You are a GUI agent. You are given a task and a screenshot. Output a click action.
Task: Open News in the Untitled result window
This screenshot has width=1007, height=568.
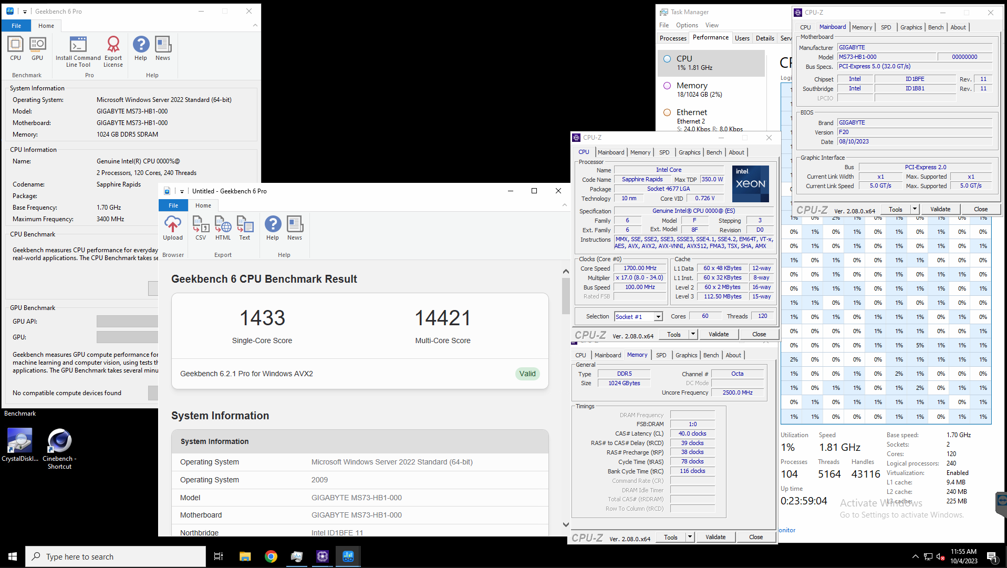[x=295, y=228]
